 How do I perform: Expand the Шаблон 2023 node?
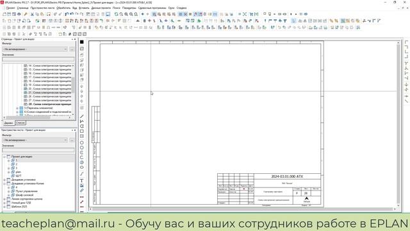click(x=4, y=207)
